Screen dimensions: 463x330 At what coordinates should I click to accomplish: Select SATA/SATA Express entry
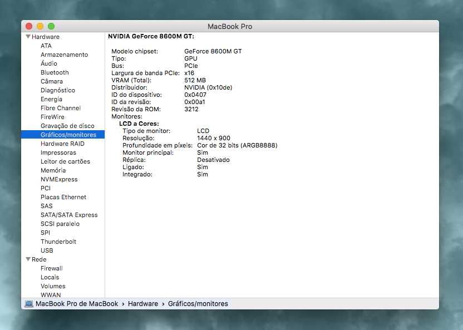(x=69, y=215)
